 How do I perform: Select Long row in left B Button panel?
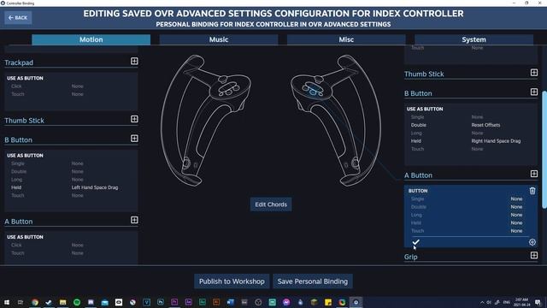tap(71, 180)
